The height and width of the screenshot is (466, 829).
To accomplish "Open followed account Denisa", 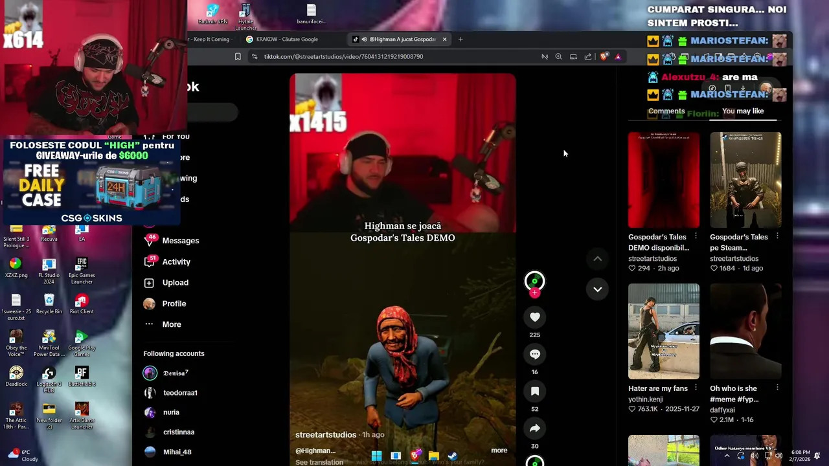I will (x=166, y=373).
